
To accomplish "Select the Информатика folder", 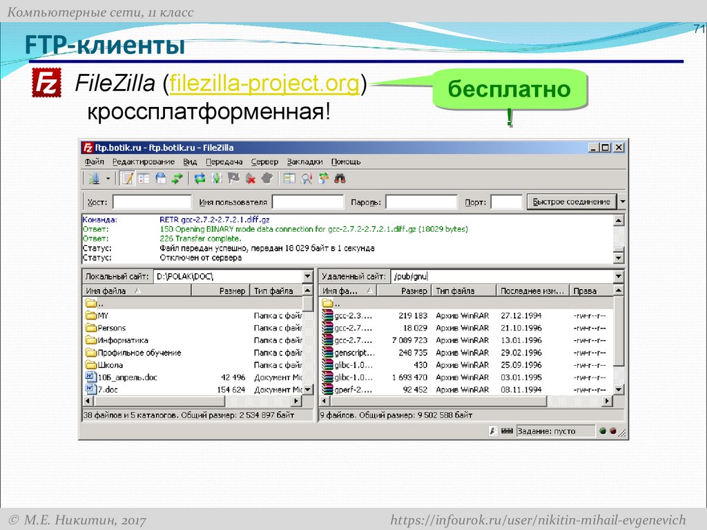I will (193, 340).
